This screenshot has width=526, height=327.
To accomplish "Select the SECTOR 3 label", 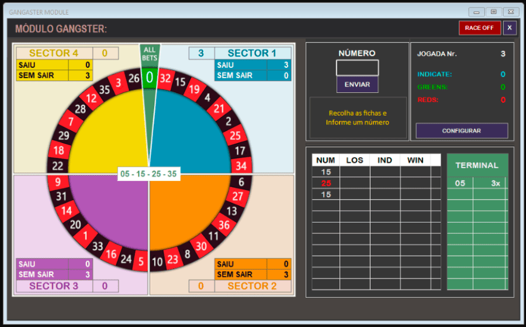I will (54, 286).
